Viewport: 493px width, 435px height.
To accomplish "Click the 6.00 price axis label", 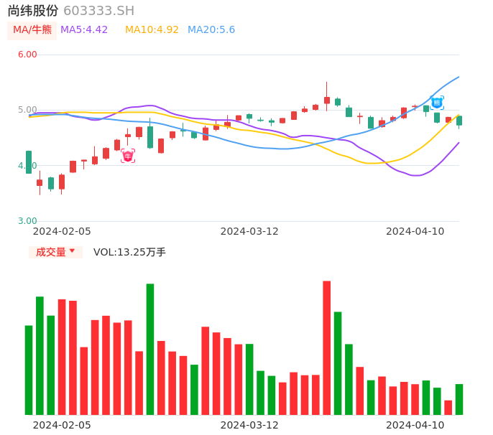I will click(27, 55).
